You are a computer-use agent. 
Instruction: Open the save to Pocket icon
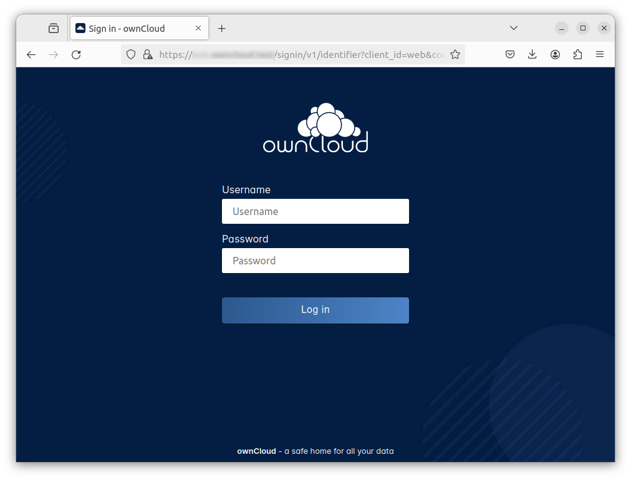pos(510,54)
